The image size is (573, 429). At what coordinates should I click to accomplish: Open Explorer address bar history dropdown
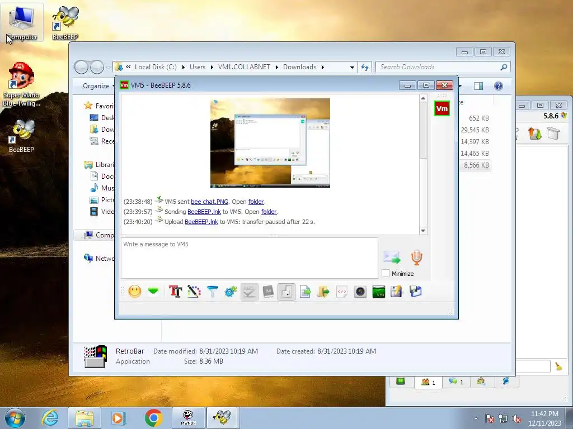pos(352,67)
